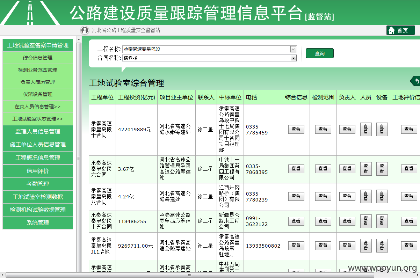
Task: View 设备 for 十五合同 row
Action: 382,221
